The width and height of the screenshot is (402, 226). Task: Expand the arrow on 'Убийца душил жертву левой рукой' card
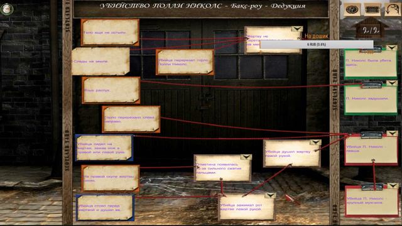(x=315, y=143)
